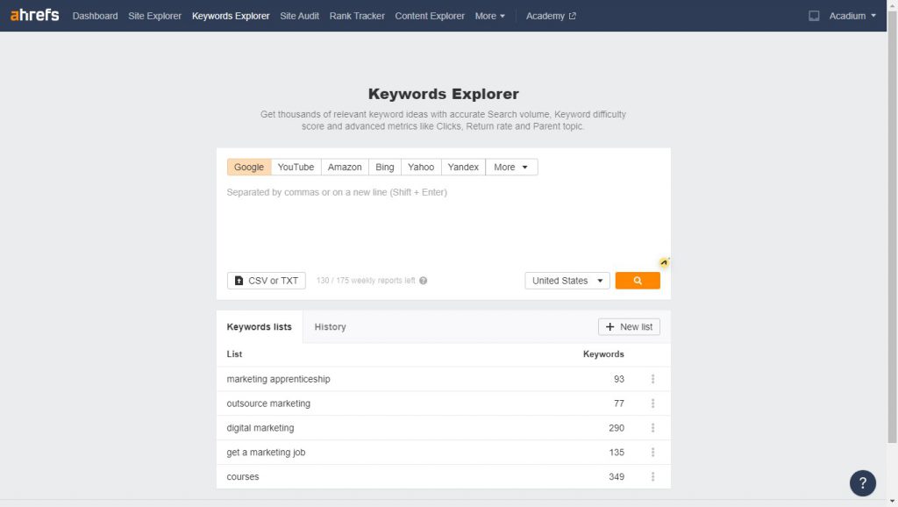
Task: Open the United States country dropdown
Action: pos(567,281)
